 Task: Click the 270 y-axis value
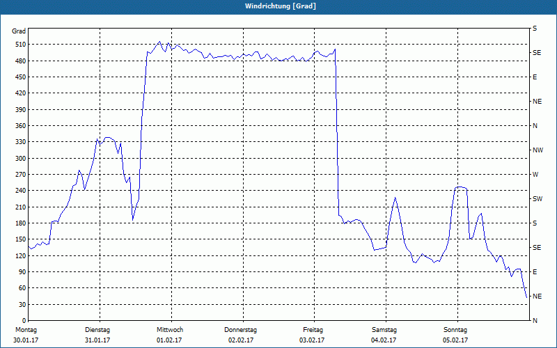(x=21, y=175)
